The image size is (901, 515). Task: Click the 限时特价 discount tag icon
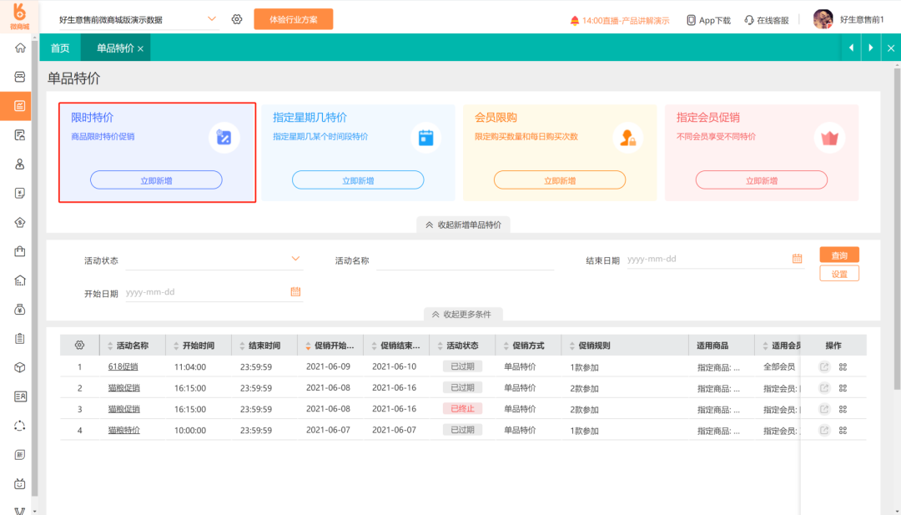[224, 138]
